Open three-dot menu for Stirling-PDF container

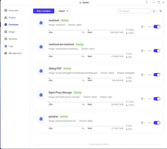(149, 75)
